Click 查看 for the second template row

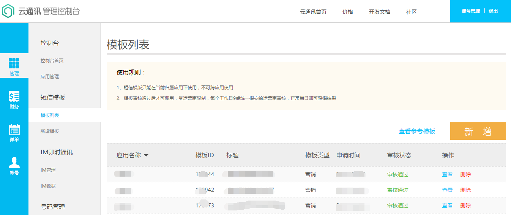[447, 190]
